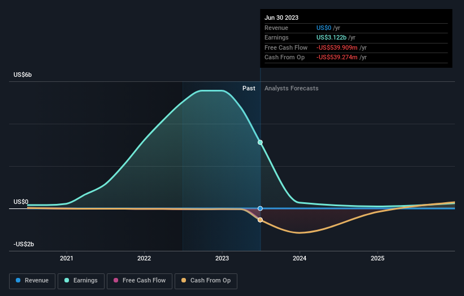Click the Earnings row label in tooltip

click(x=276, y=37)
